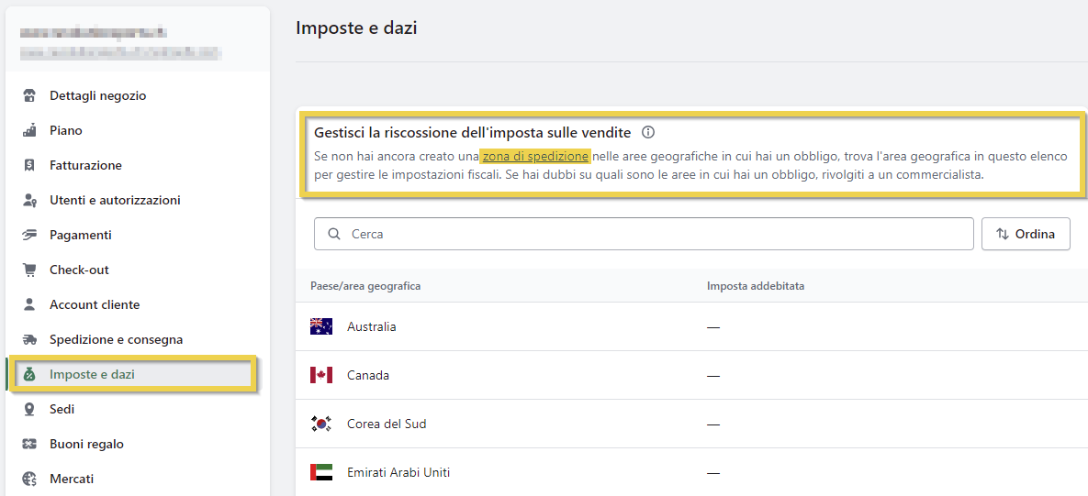This screenshot has height=496, width=1088.
Task: Click the Check-out cart icon
Action: coord(29,270)
